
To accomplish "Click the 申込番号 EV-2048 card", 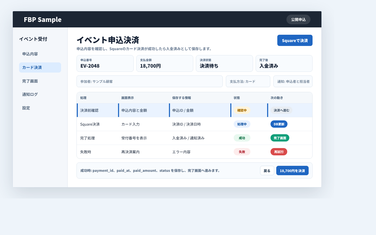I will click(105, 63).
